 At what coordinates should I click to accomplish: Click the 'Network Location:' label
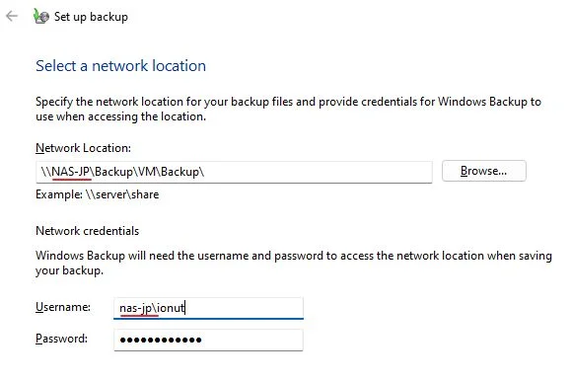click(x=83, y=148)
